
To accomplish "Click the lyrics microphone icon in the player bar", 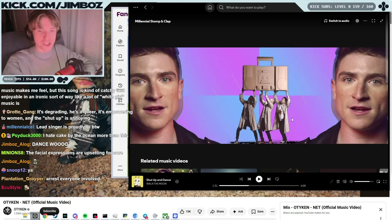I will point(331,182).
